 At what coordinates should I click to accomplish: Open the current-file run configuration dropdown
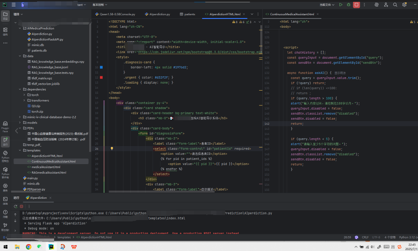(327, 5)
